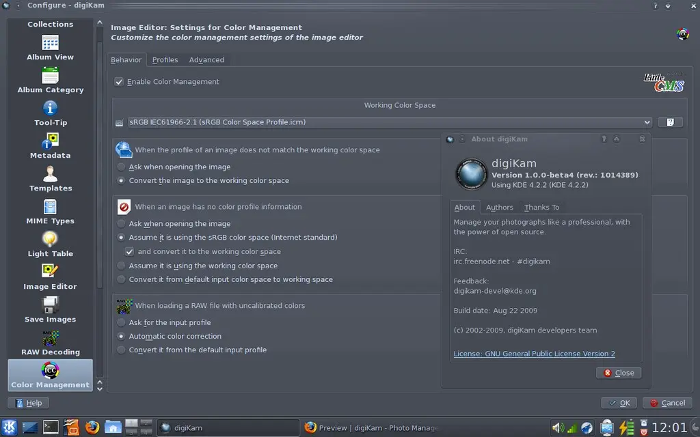
Task: Select Album View in the sidebar
Action: tap(50, 48)
